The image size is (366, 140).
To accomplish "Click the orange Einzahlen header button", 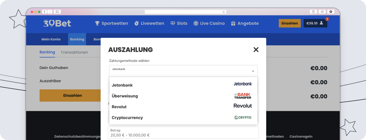I will [290, 23].
